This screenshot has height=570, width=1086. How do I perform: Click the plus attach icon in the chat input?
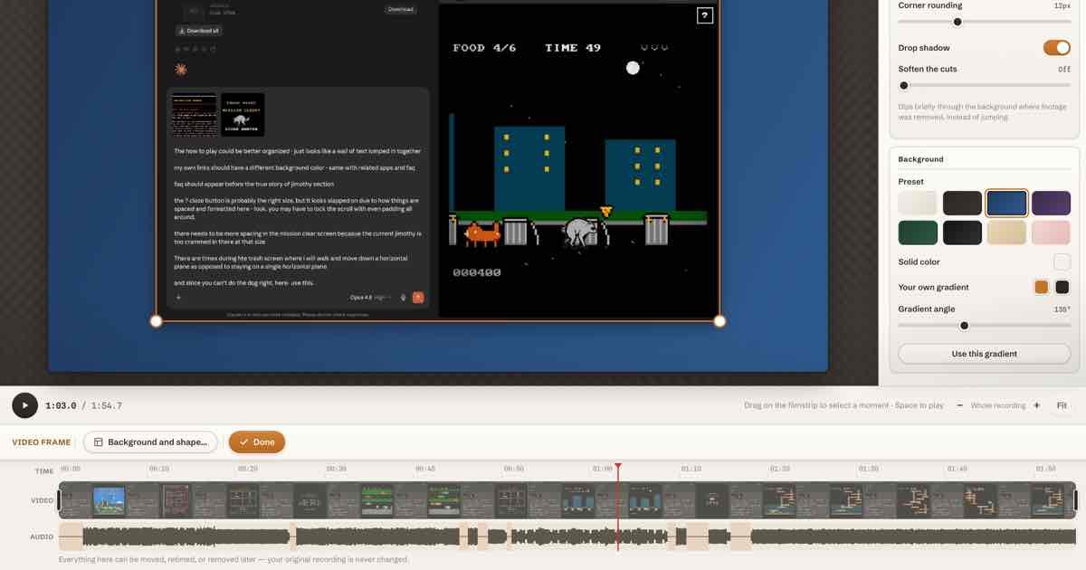tap(178, 298)
